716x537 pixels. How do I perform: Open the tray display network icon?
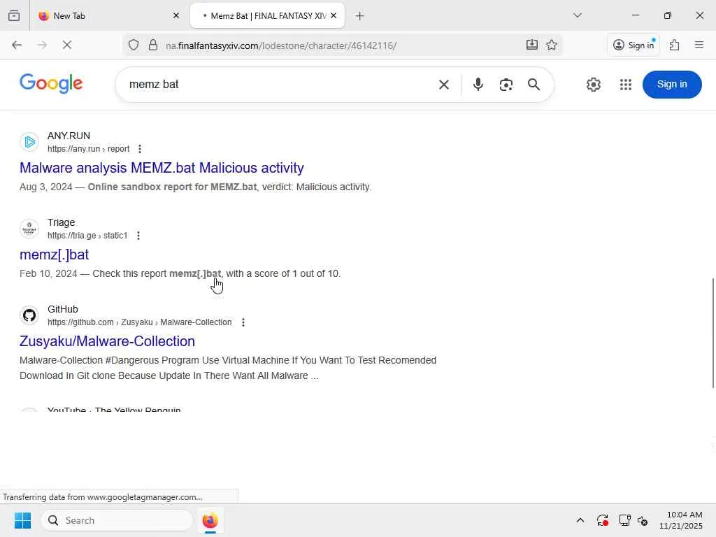624,520
